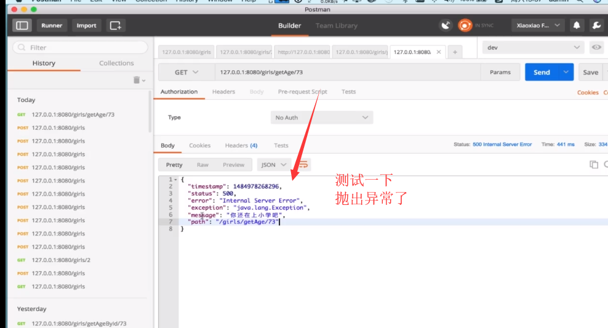Open the orange Cookies link
This screenshot has width=608, height=328.
(x=588, y=92)
